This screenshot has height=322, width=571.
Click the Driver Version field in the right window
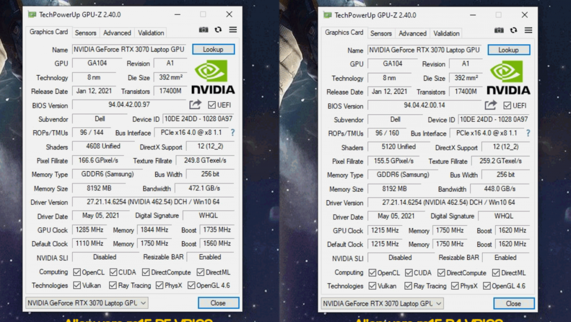coord(448,202)
